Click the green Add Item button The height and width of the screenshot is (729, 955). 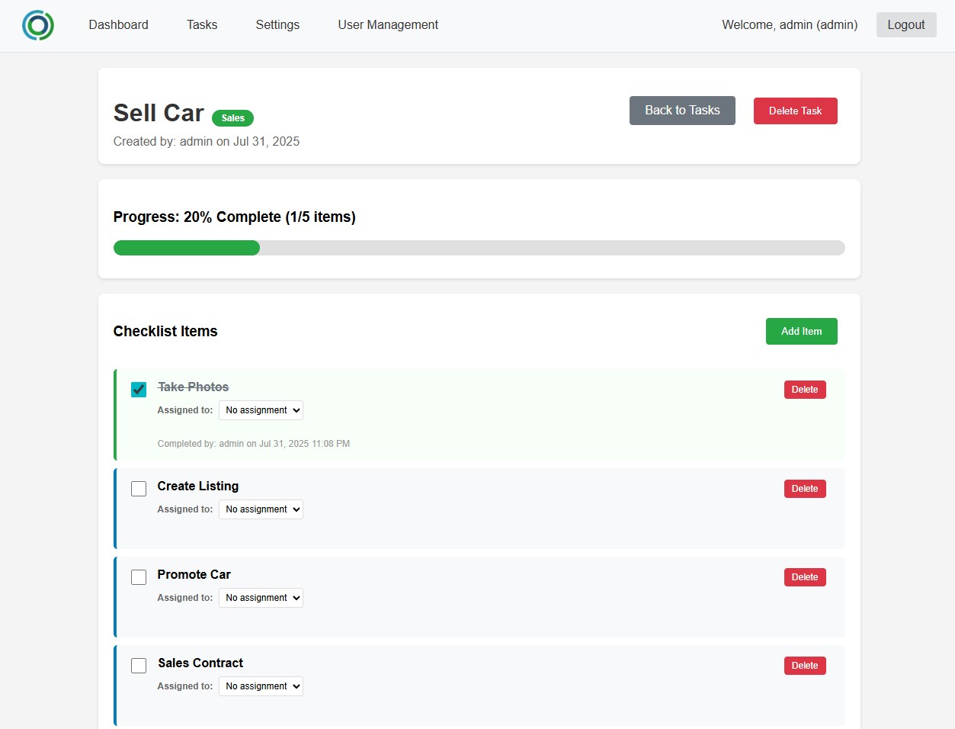tap(801, 331)
